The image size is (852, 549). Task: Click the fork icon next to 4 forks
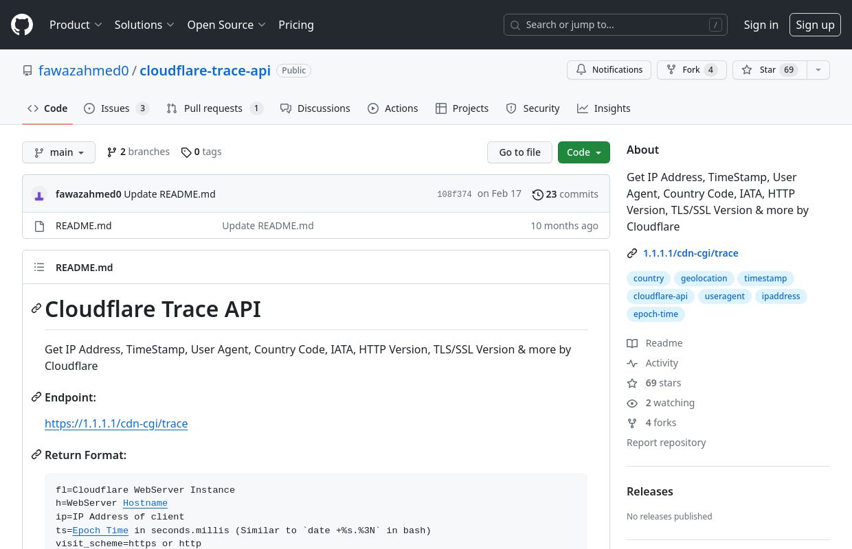[632, 423]
